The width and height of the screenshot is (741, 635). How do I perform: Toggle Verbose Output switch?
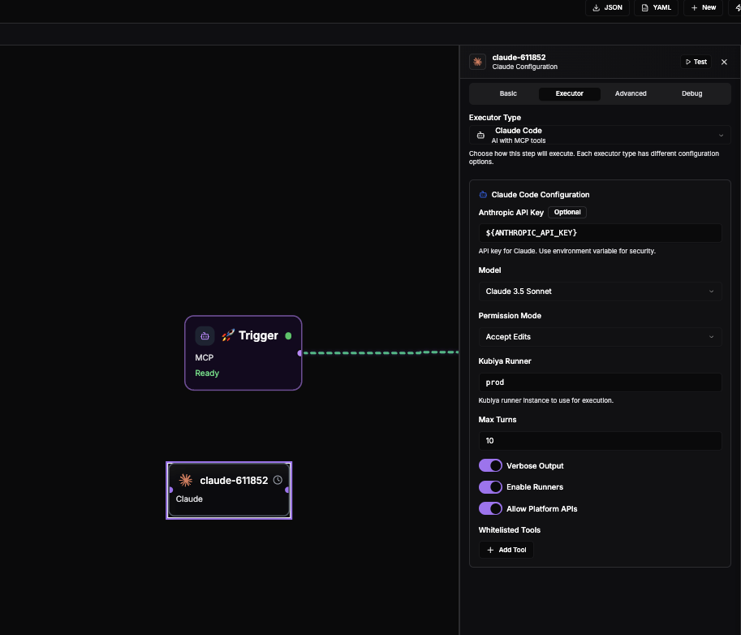(490, 466)
